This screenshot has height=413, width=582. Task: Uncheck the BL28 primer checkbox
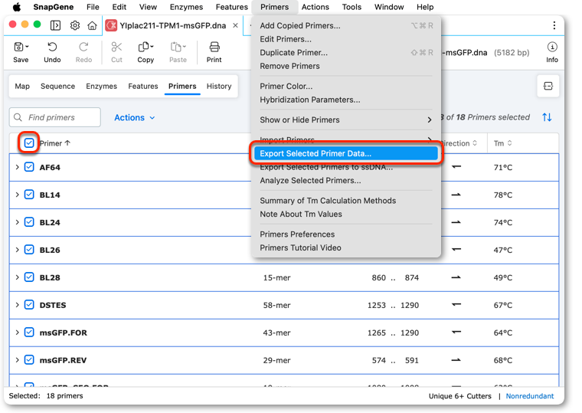click(x=29, y=277)
